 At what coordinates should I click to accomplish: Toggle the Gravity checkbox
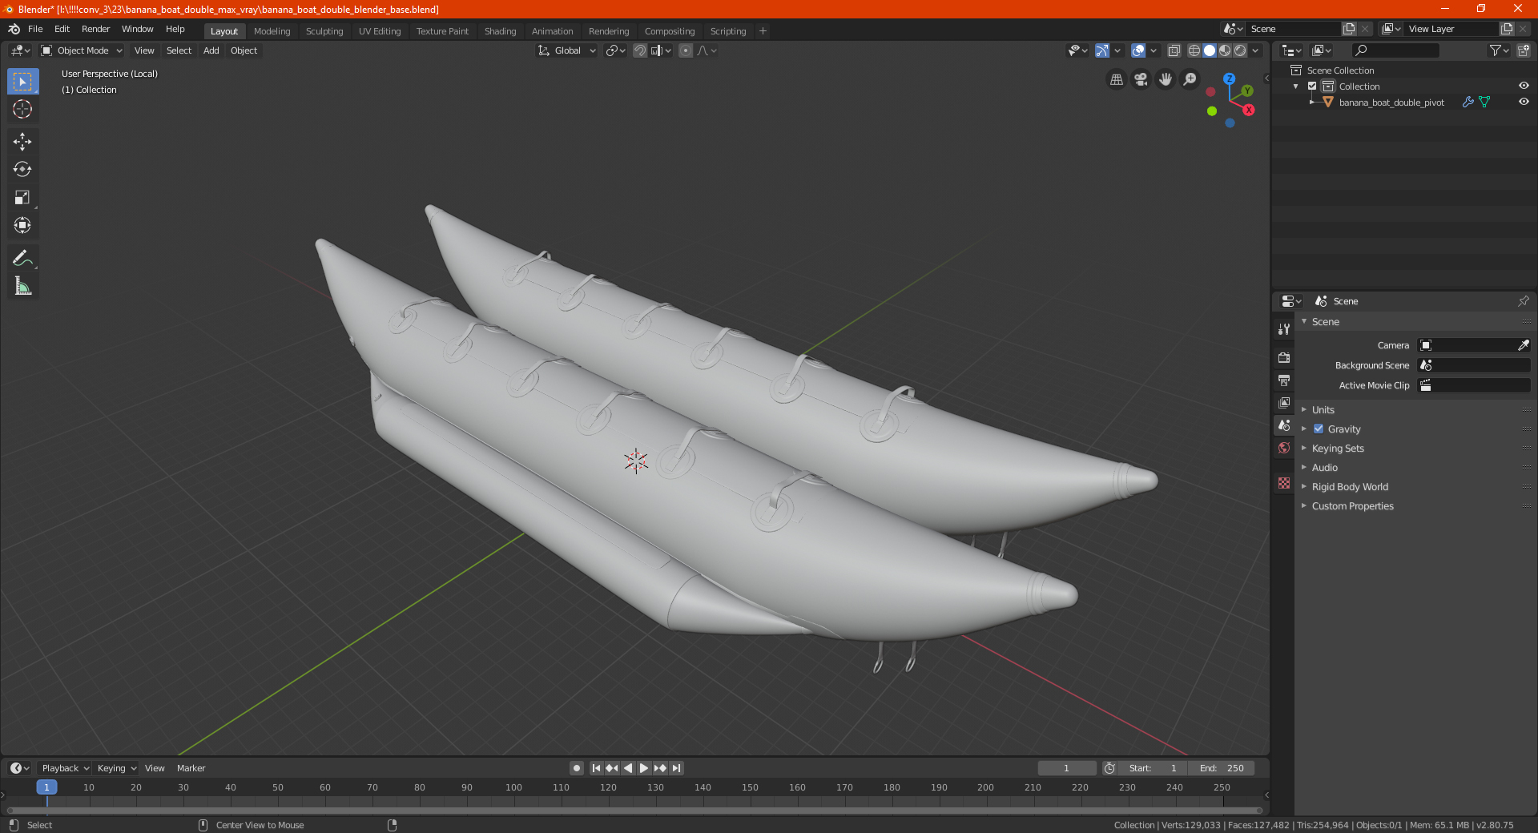pyautogui.click(x=1319, y=429)
